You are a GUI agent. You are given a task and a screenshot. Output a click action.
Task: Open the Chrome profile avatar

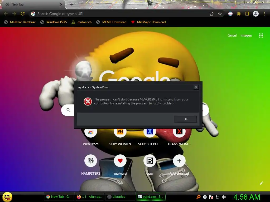click(256, 14)
